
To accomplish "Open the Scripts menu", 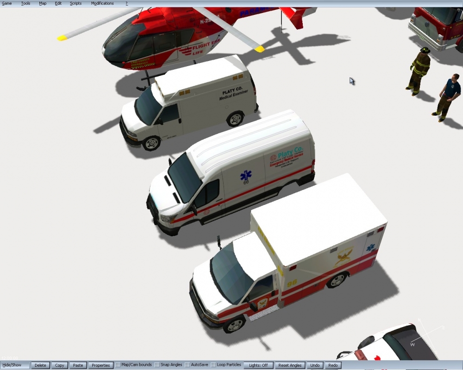I will [x=75, y=3].
